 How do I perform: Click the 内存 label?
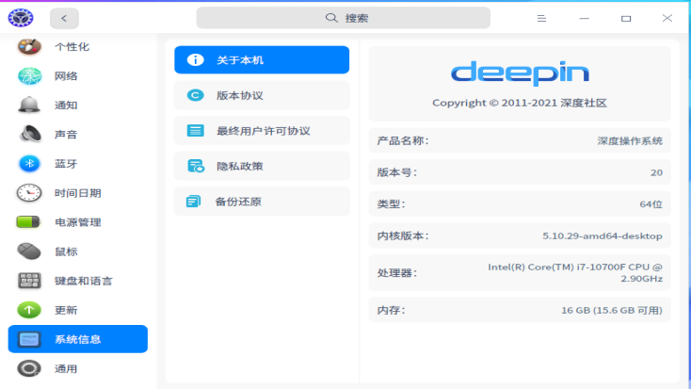[391, 310]
